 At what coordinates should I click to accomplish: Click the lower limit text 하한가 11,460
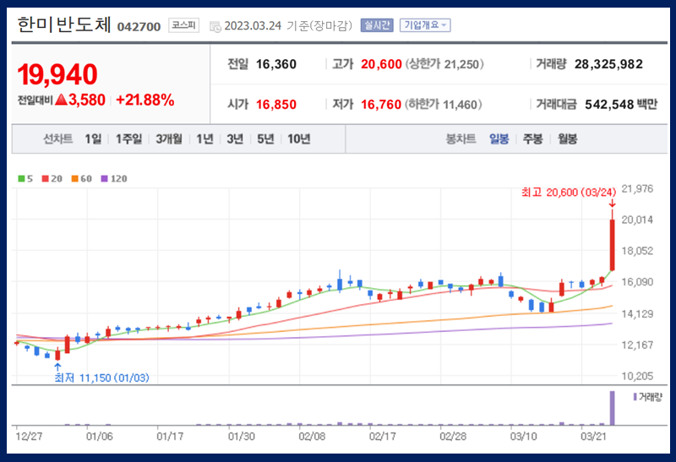[443, 104]
